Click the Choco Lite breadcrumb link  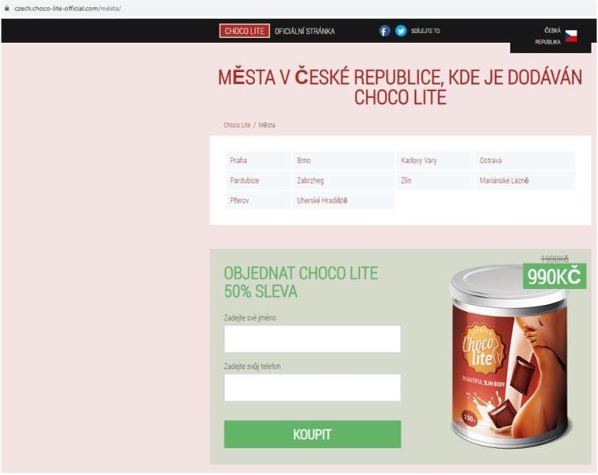(x=237, y=125)
